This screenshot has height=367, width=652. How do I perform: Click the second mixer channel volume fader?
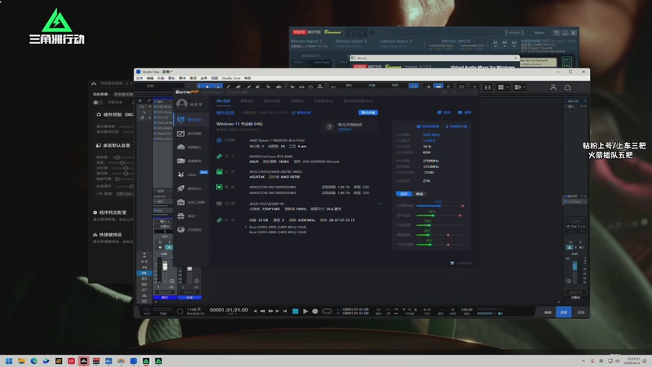coord(189,269)
